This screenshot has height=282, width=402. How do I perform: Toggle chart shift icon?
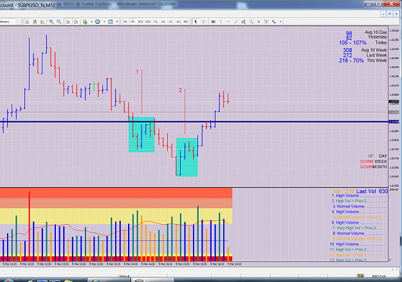76,22
